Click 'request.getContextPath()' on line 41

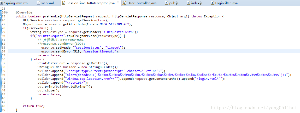point(155,79)
